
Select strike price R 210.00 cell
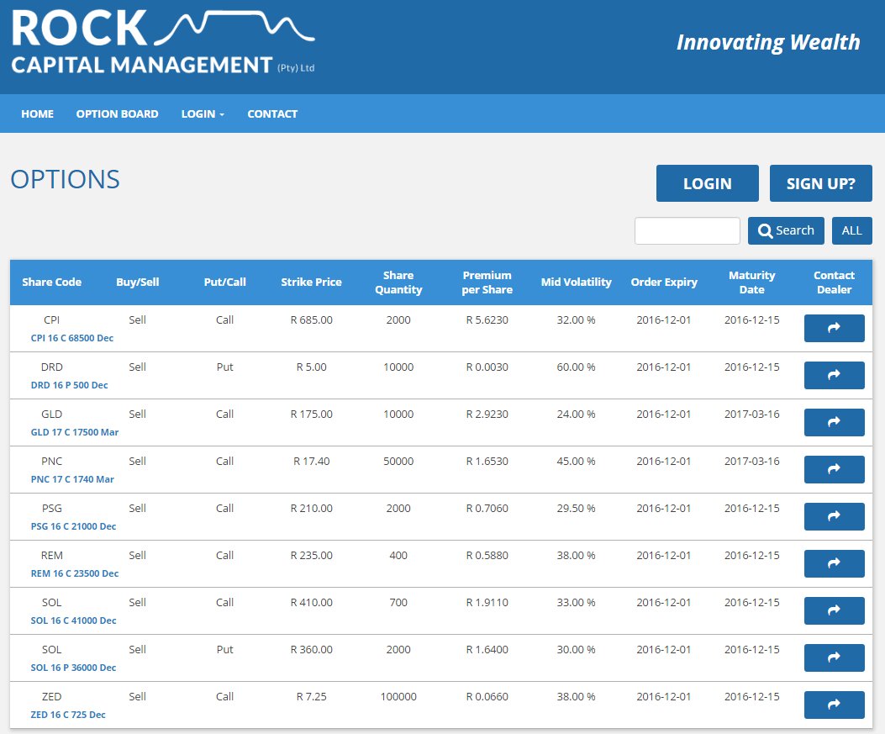click(311, 508)
